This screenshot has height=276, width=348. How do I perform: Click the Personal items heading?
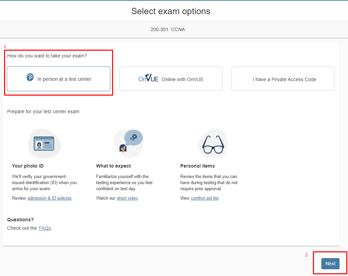click(197, 166)
